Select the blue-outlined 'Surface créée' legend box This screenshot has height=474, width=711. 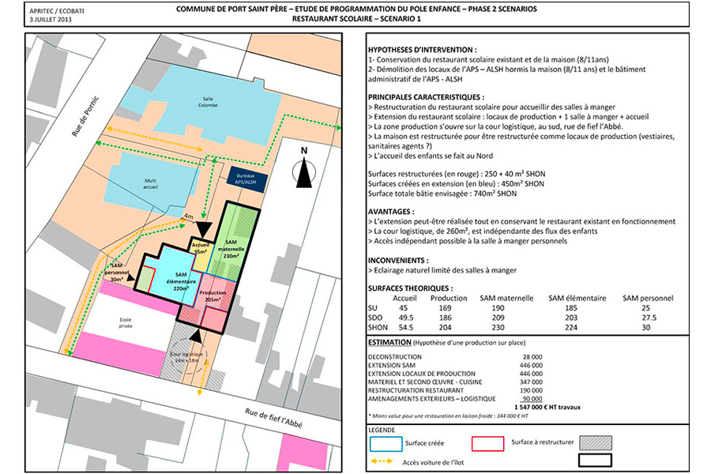pos(386,444)
